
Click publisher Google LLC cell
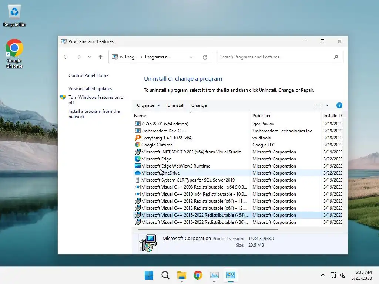(264, 145)
